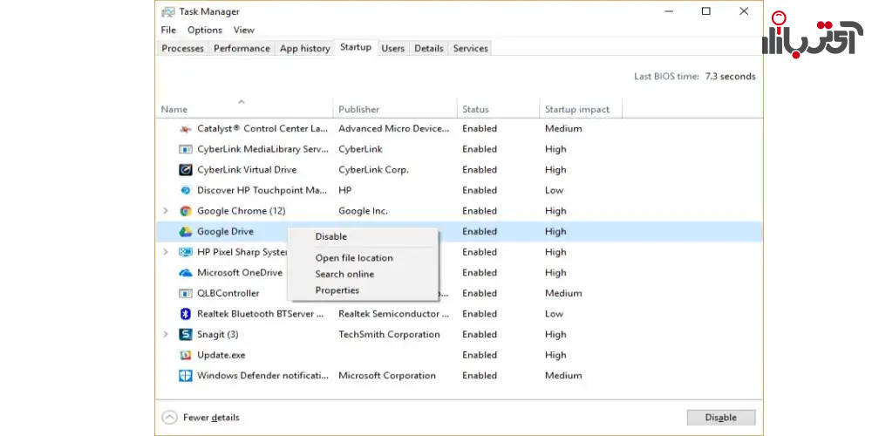This screenshot has width=872, height=436.
Task: Expand the HP Pixel Sharp System group
Action: pos(165,253)
